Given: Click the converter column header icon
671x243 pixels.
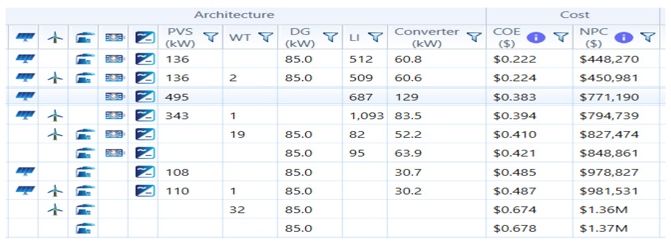Looking at the screenshot, I should (x=145, y=38).
